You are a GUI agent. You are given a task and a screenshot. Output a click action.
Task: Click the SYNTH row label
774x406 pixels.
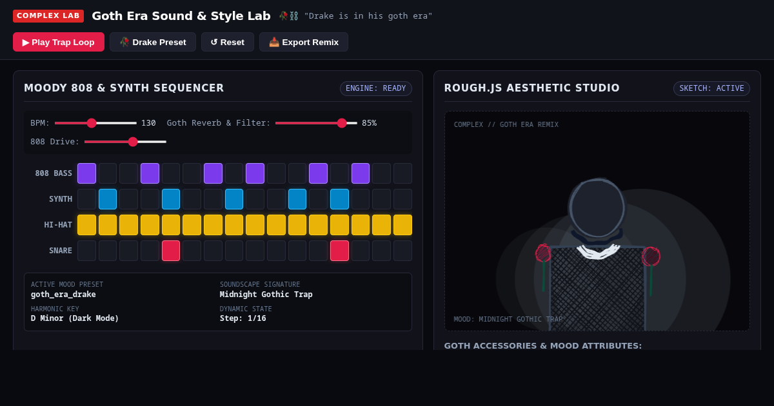61,199
